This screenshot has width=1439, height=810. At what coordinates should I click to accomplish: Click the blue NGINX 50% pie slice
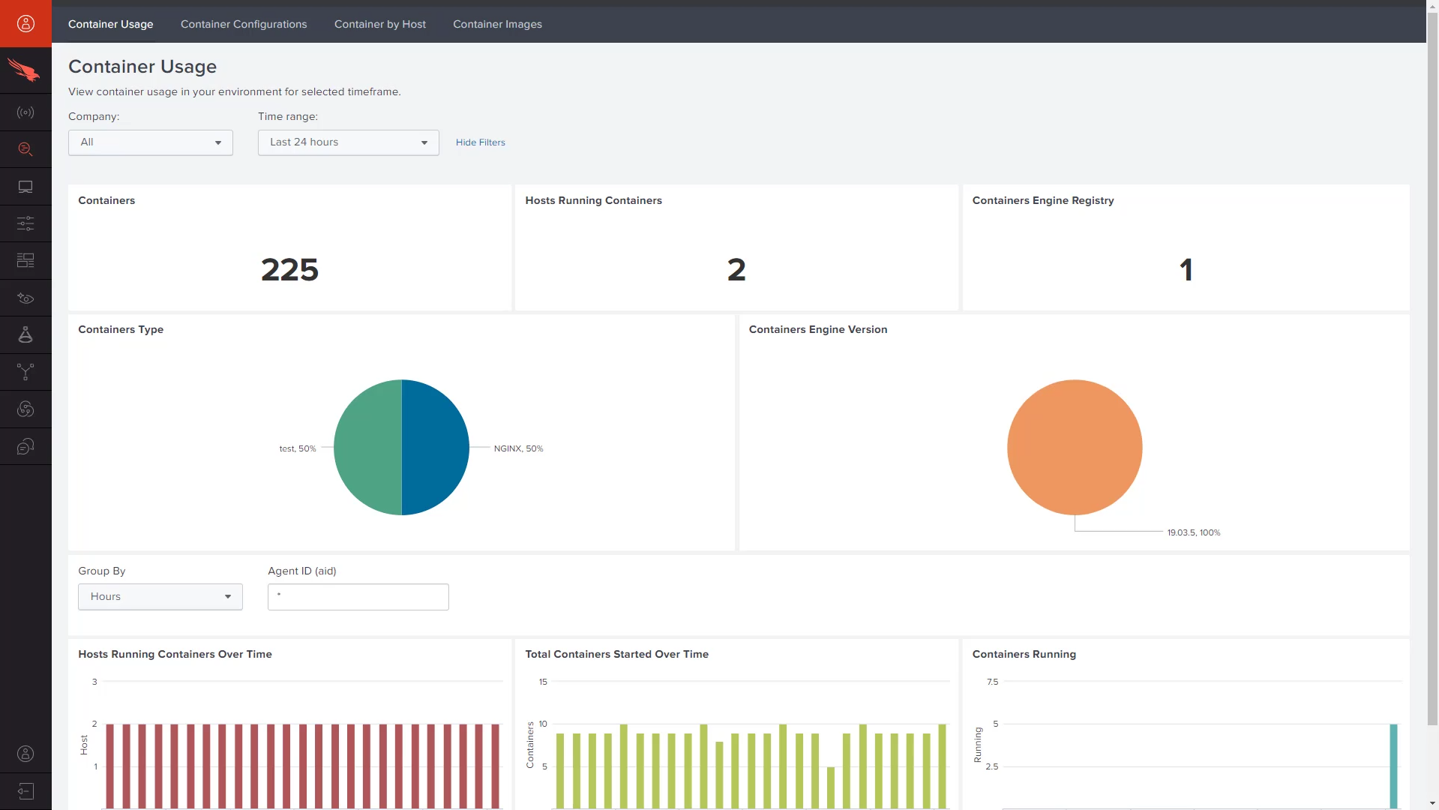(436, 448)
